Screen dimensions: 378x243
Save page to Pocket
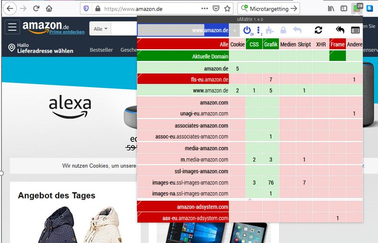[216, 9]
